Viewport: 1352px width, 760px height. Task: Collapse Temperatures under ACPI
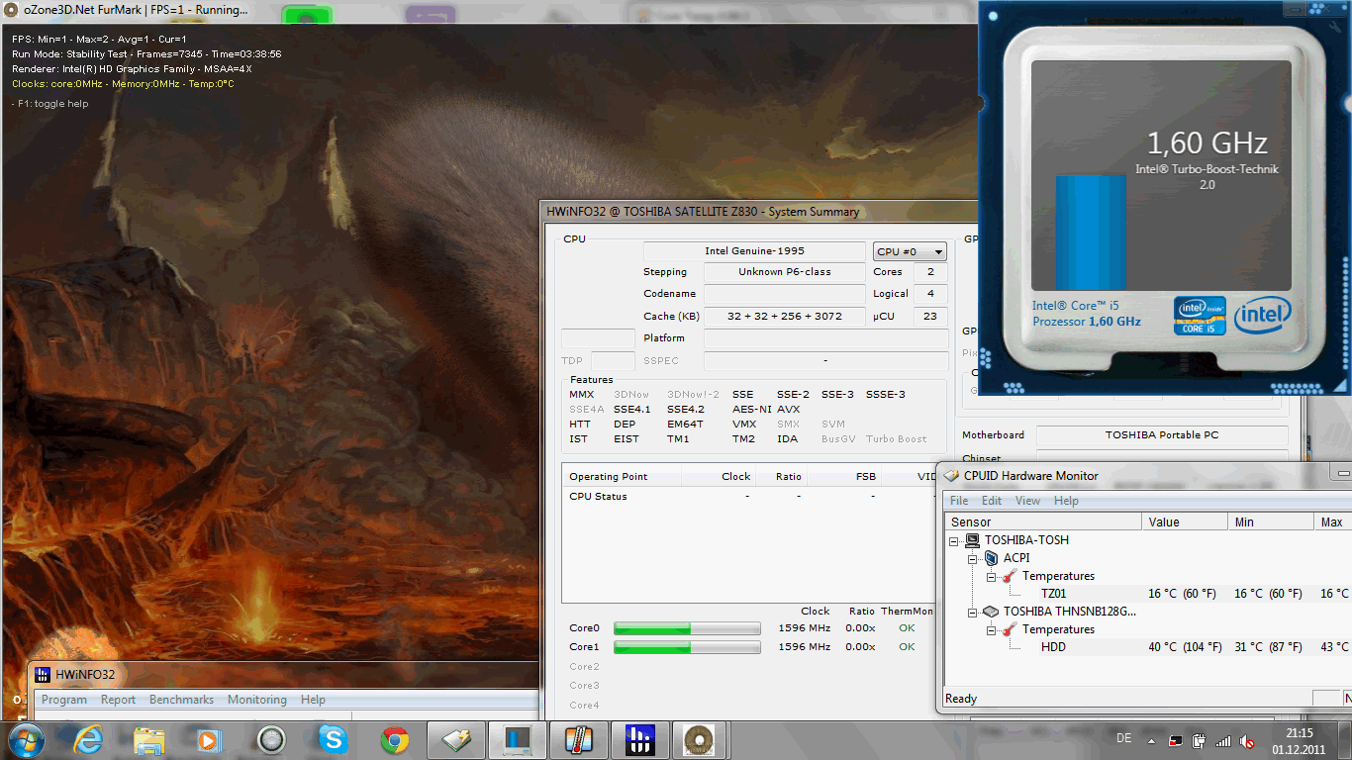point(991,577)
